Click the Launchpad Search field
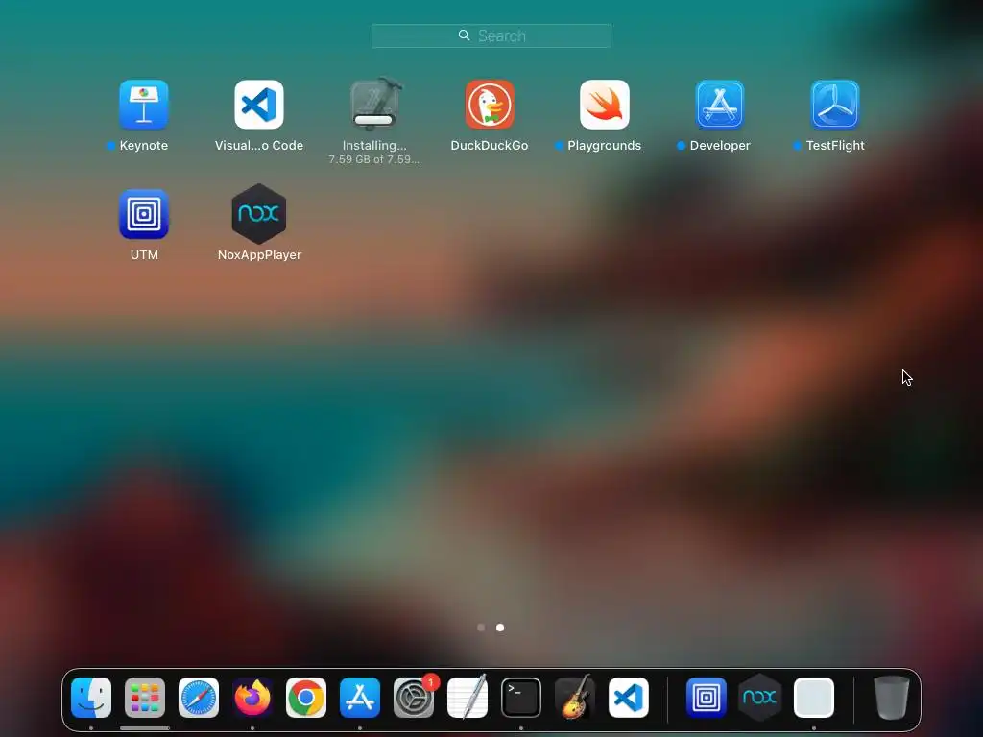The height and width of the screenshot is (737, 983). 491,36
